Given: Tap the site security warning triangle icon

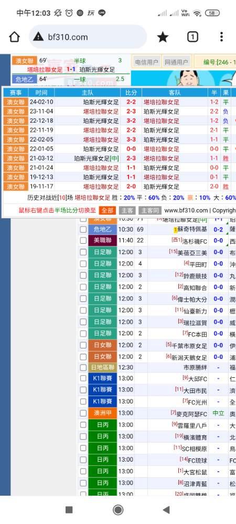Looking at the screenshot, I should coord(39,37).
